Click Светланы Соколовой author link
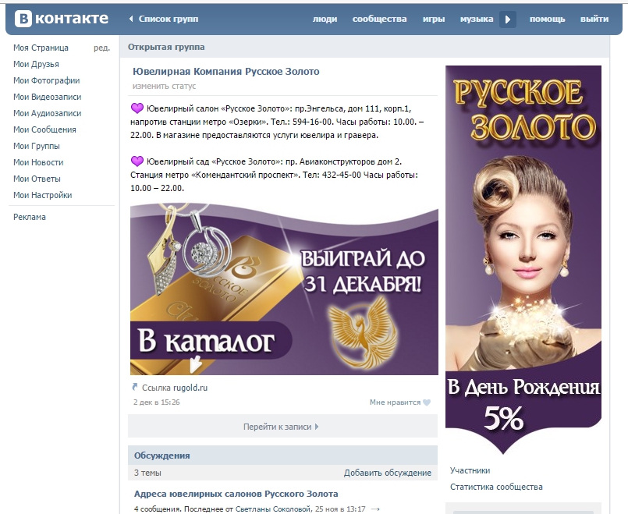 pos(273,509)
